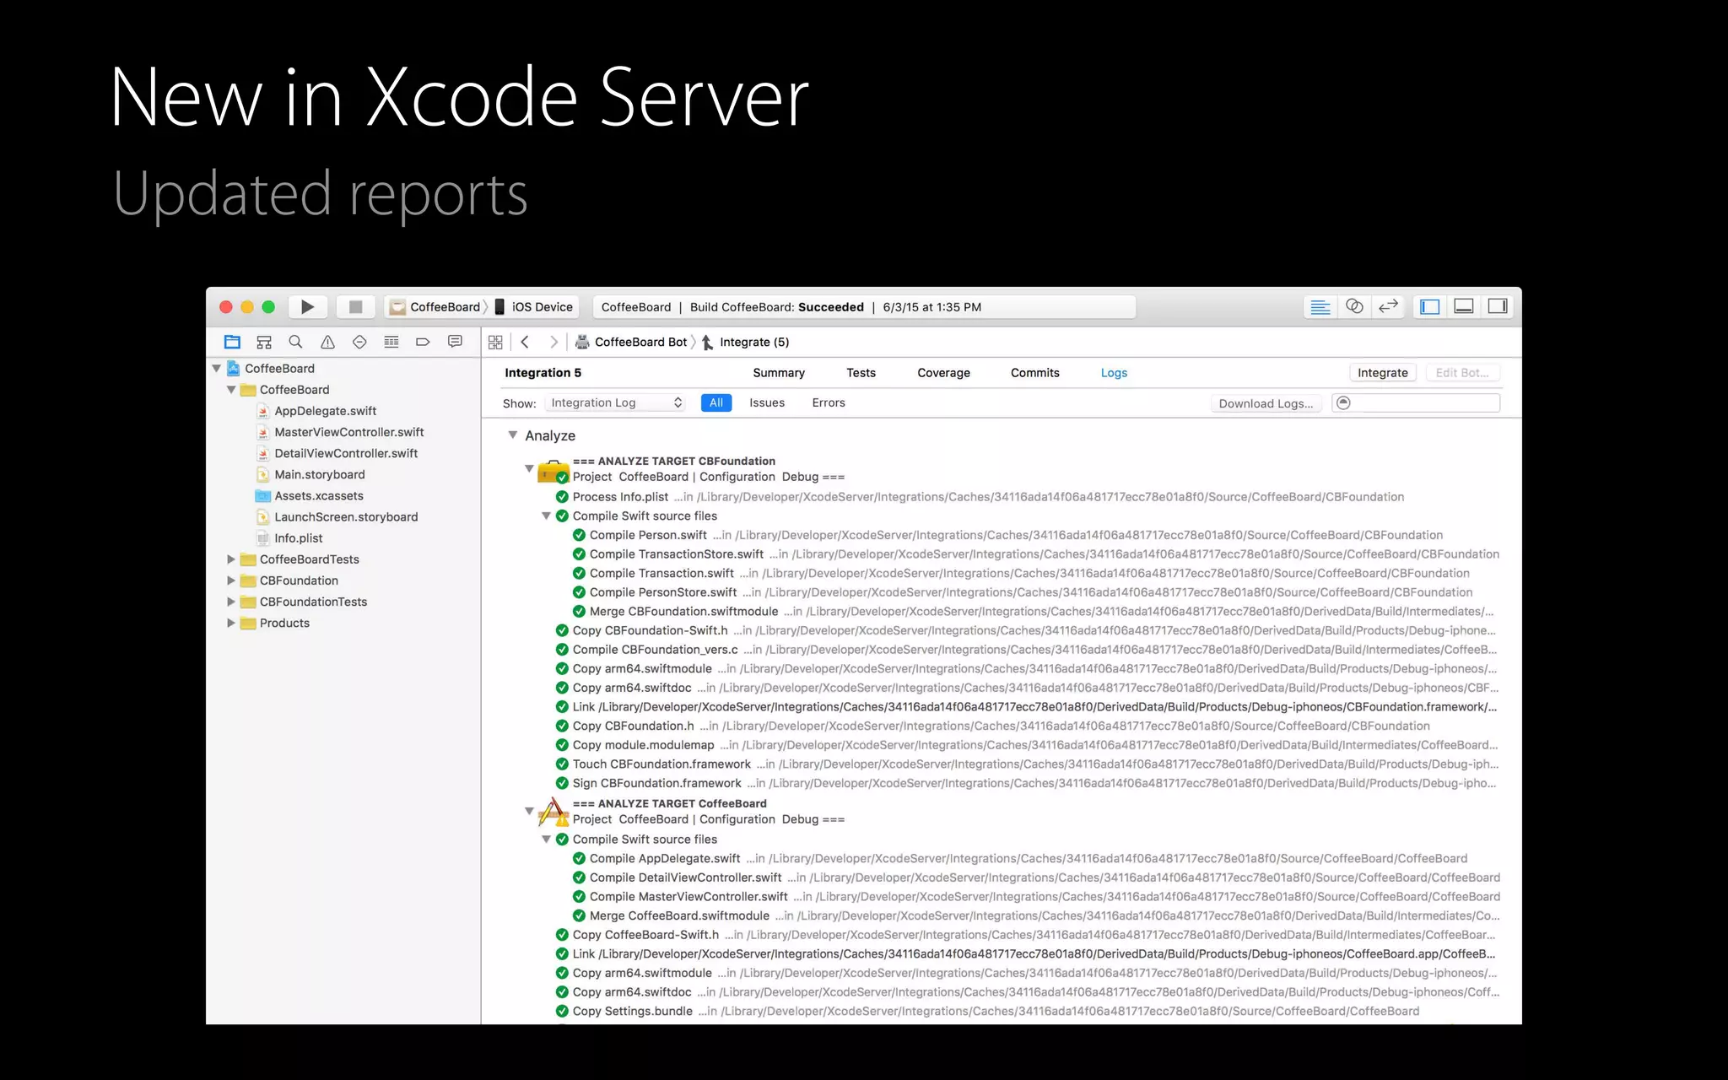1728x1080 pixels.
Task: Open the Integration Log show dropdown
Action: tap(615, 403)
